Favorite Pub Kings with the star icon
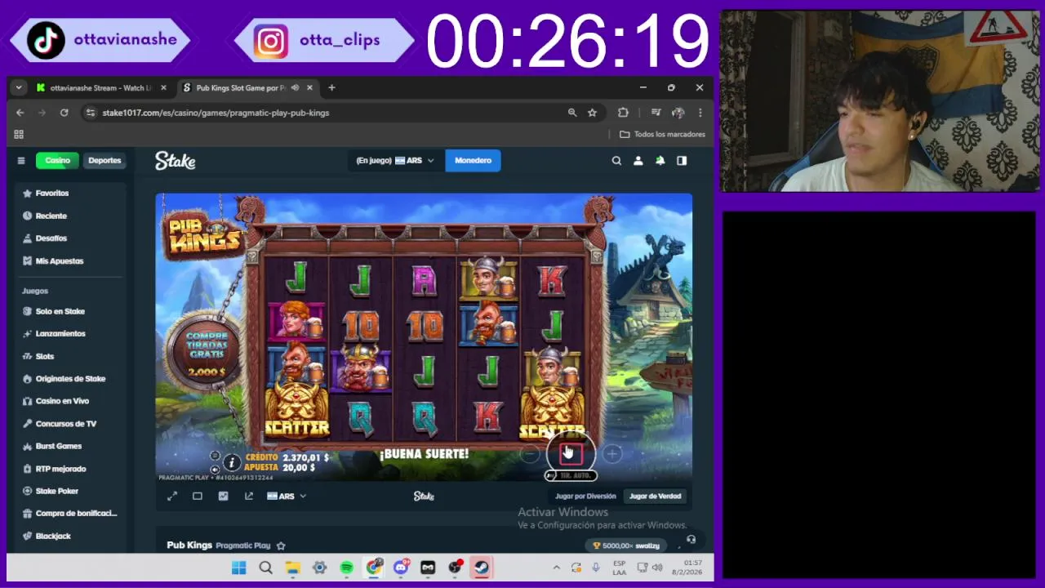Image resolution: width=1045 pixels, height=588 pixels. 281,546
